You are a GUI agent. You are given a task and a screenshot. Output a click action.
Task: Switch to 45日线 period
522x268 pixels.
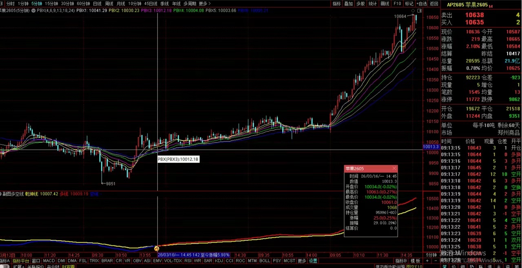[x=152, y=4]
